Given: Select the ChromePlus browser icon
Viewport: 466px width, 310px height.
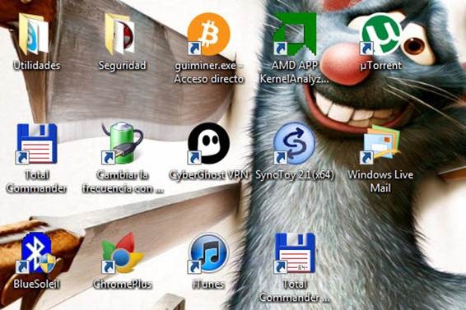Looking at the screenshot, I should 123,253.
